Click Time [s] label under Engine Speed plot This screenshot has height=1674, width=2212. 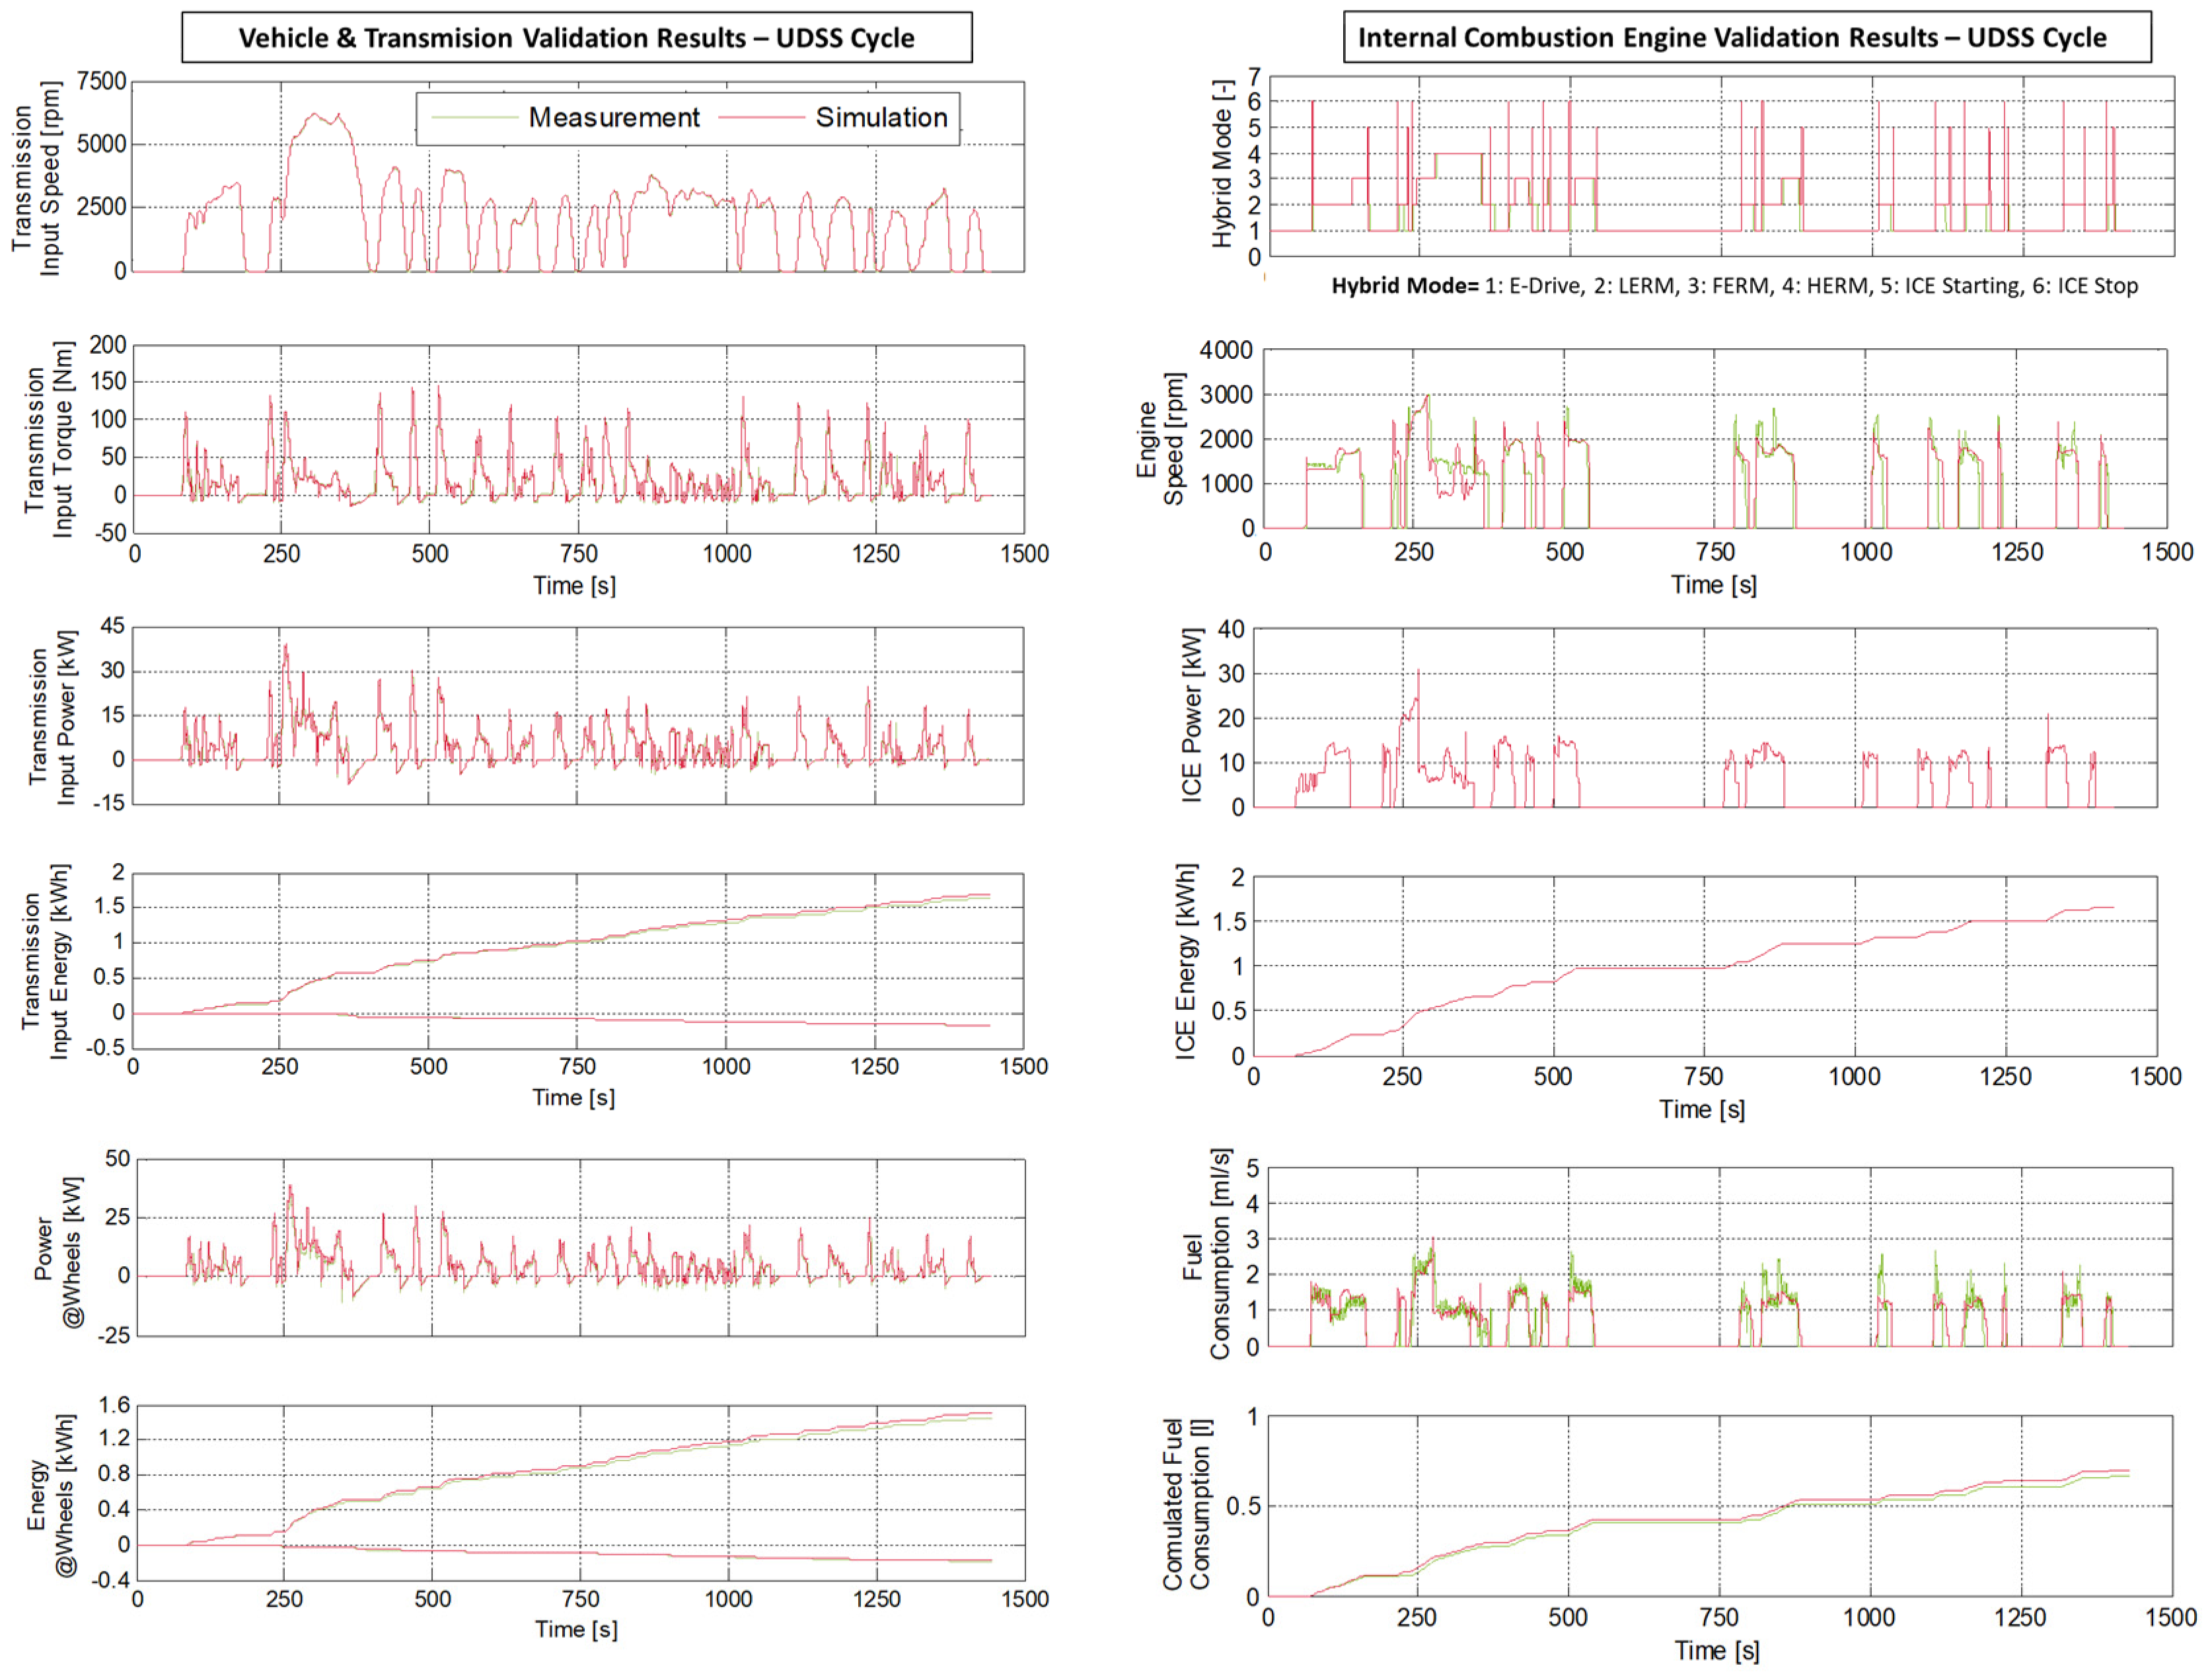click(x=1713, y=585)
